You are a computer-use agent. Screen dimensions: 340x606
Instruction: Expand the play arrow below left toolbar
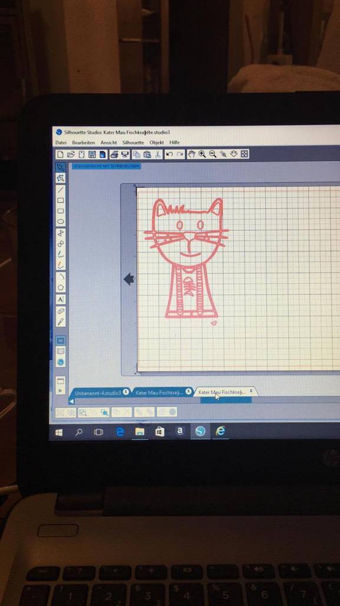click(60, 391)
